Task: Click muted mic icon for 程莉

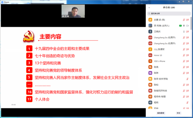Action: click(187, 103)
